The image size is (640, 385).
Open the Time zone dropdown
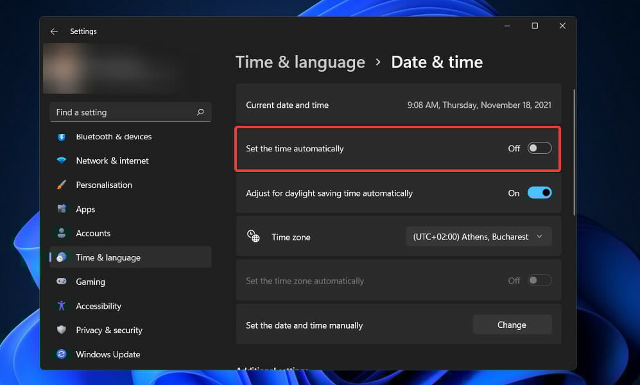(x=479, y=237)
